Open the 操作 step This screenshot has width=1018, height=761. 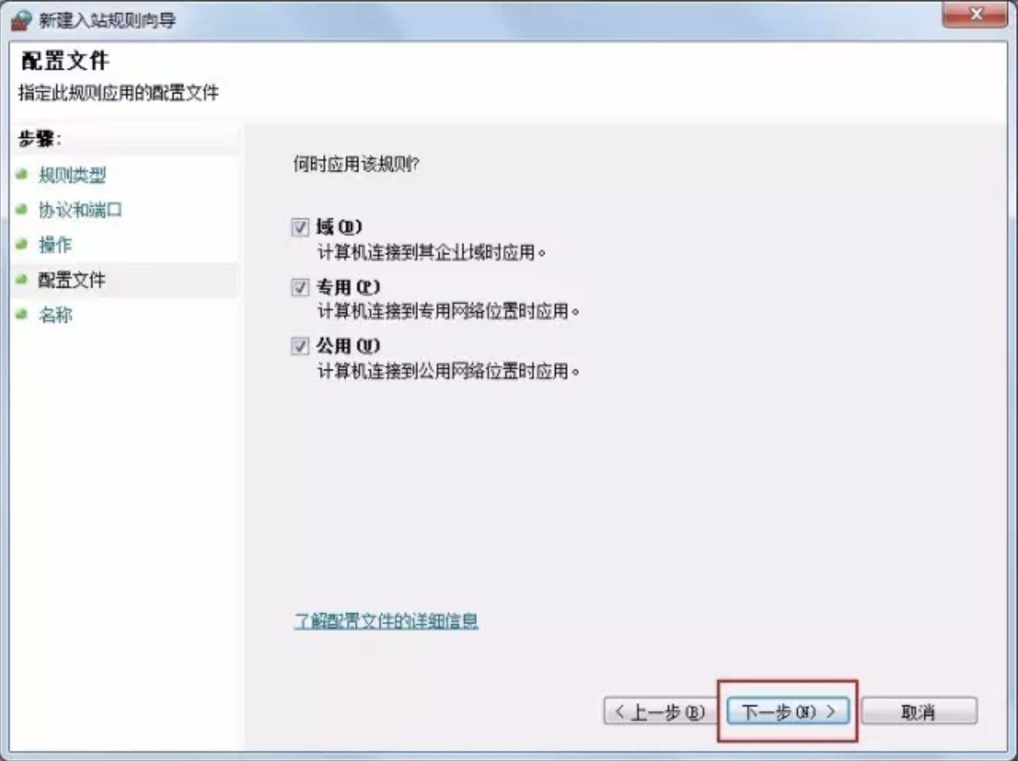(x=55, y=245)
